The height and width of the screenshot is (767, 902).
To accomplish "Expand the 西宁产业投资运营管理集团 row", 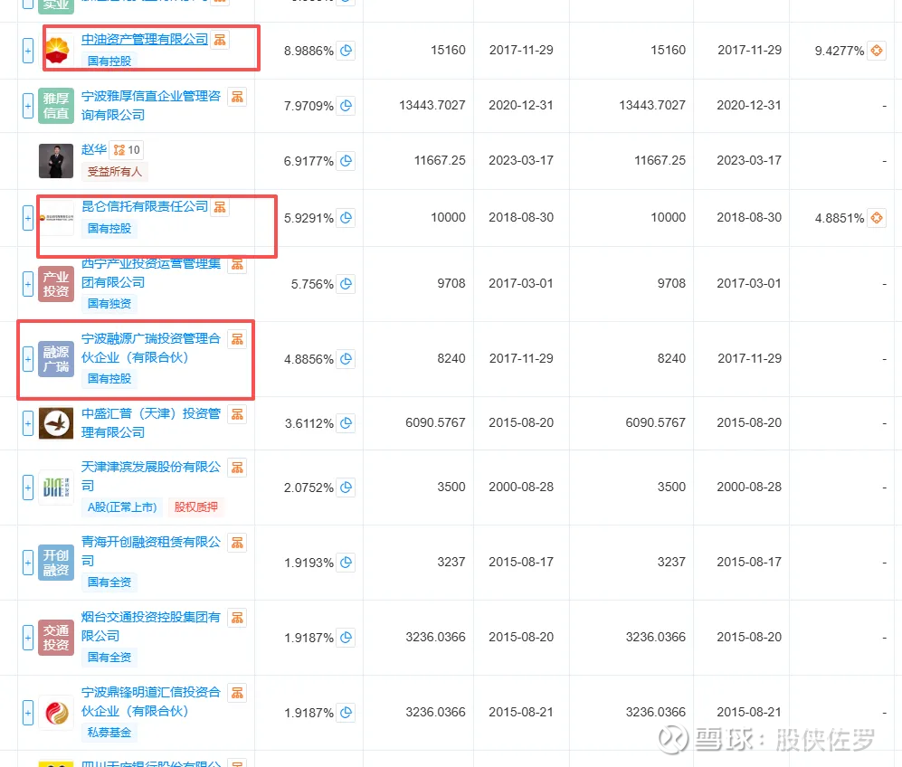I will point(28,284).
